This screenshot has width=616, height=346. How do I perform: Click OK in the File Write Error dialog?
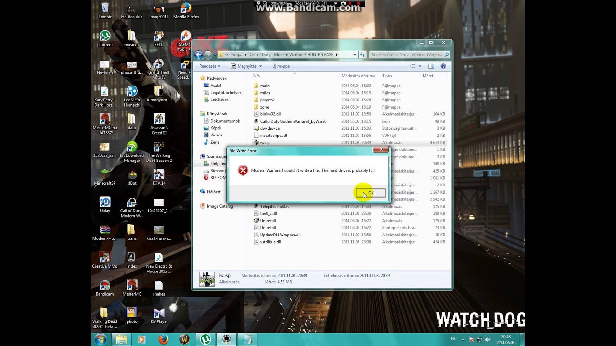point(371,193)
